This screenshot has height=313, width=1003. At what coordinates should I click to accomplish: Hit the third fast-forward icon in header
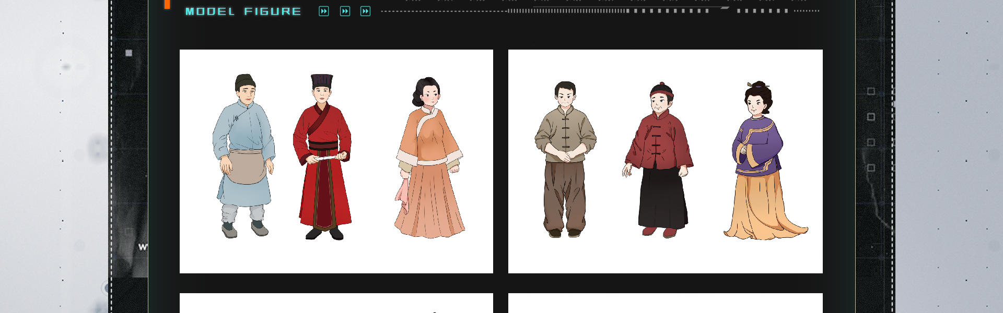(x=365, y=11)
